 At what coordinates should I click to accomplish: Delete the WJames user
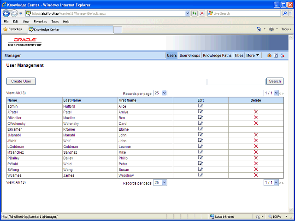tap(256, 175)
